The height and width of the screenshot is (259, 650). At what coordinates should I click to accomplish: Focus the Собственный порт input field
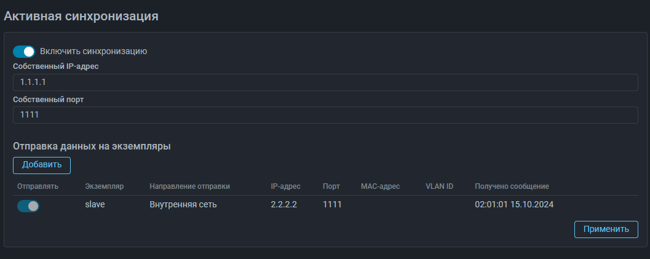tap(325, 115)
